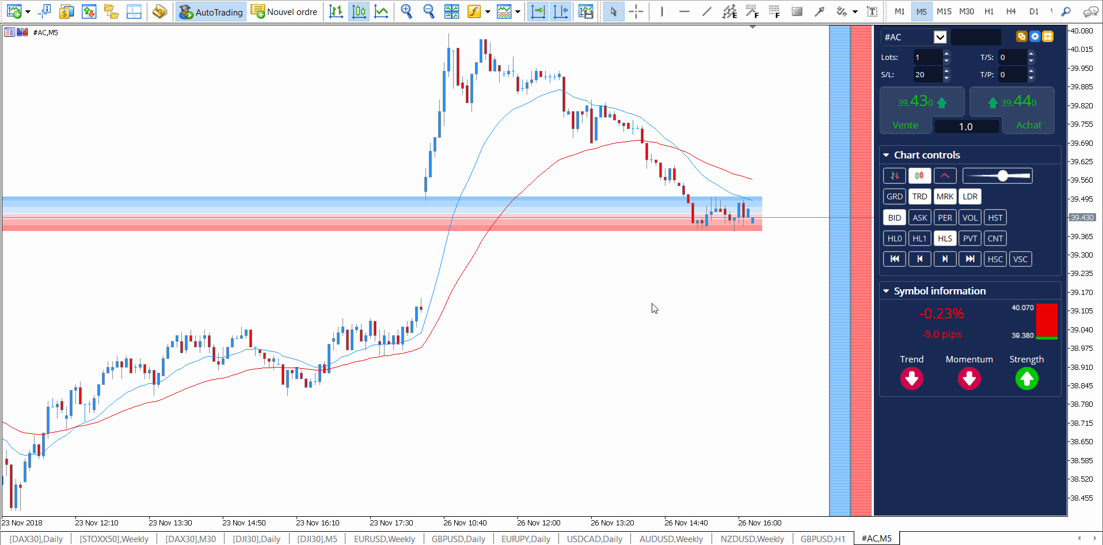The height and width of the screenshot is (545, 1103).
Task: Zoom out of the chart
Action: pyautogui.click(x=429, y=12)
